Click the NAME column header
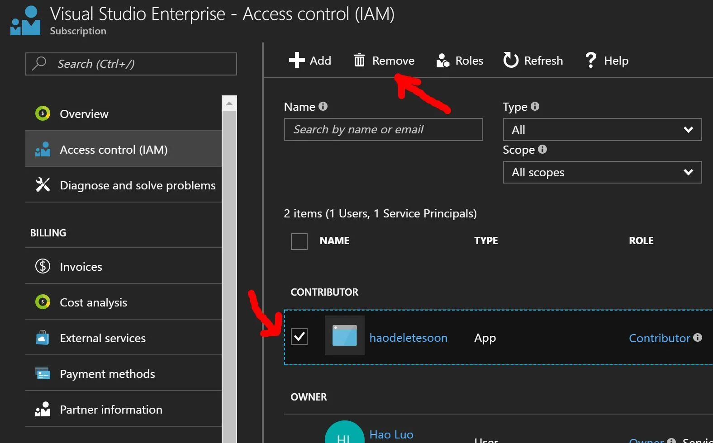713x443 pixels. (x=334, y=240)
